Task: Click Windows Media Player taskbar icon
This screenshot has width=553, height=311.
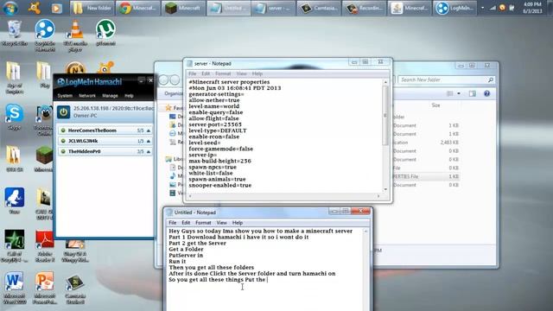Action: (x=56, y=8)
